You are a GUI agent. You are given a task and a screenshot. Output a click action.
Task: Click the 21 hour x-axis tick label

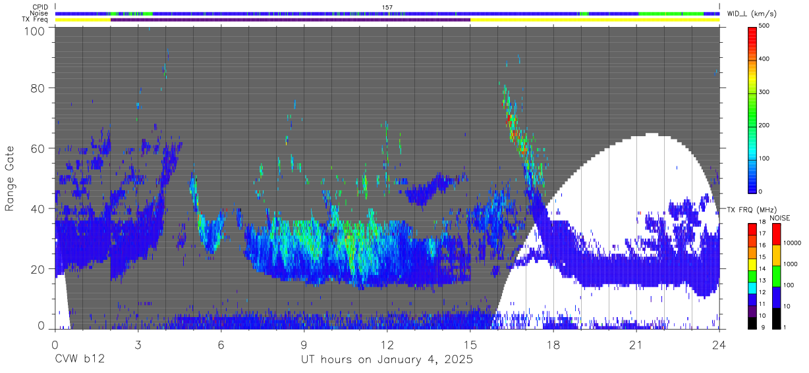point(636,343)
